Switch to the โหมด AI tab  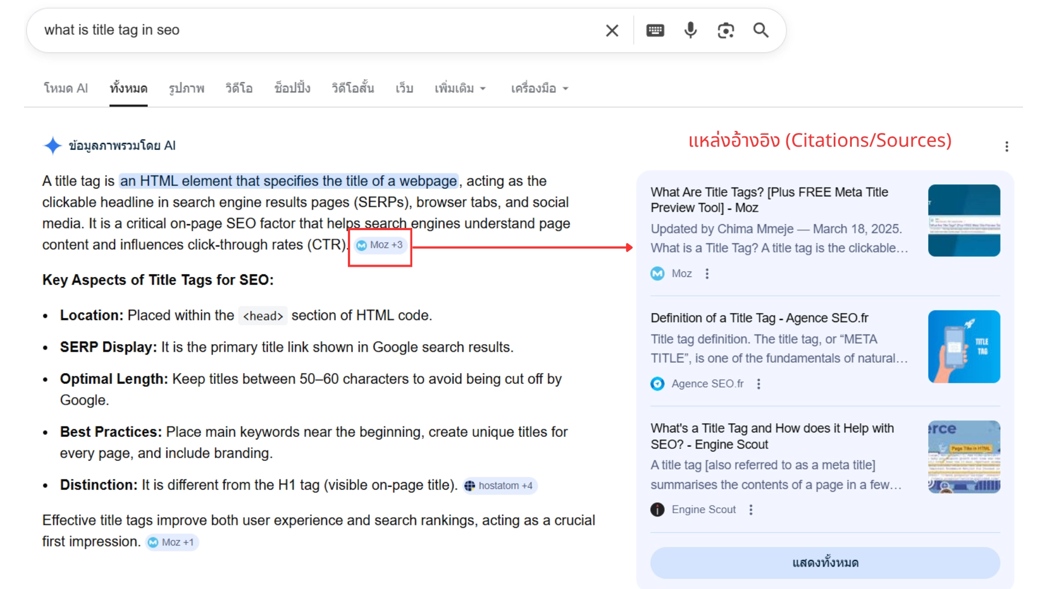coord(65,88)
